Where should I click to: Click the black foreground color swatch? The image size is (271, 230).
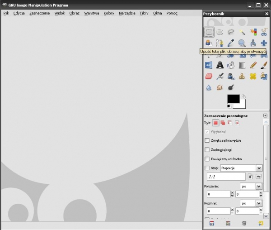coord(233,99)
